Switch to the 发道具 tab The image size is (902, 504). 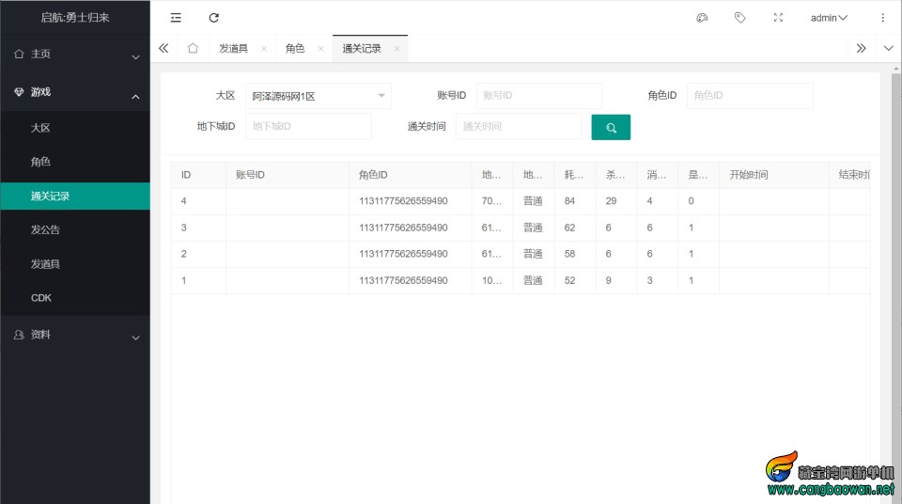click(x=234, y=48)
